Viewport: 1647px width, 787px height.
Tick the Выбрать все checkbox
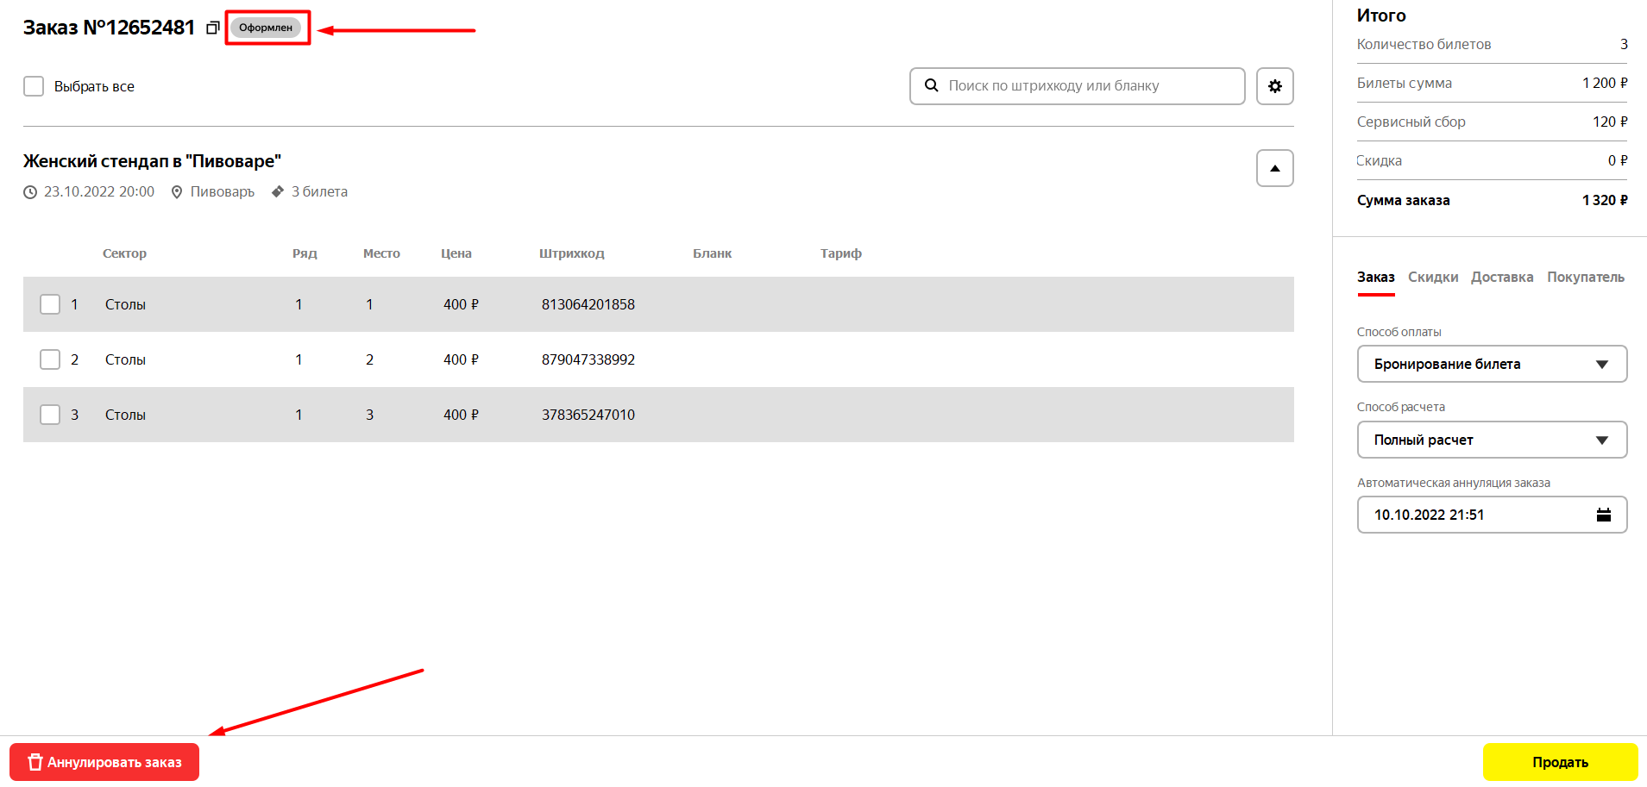click(x=34, y=86)
